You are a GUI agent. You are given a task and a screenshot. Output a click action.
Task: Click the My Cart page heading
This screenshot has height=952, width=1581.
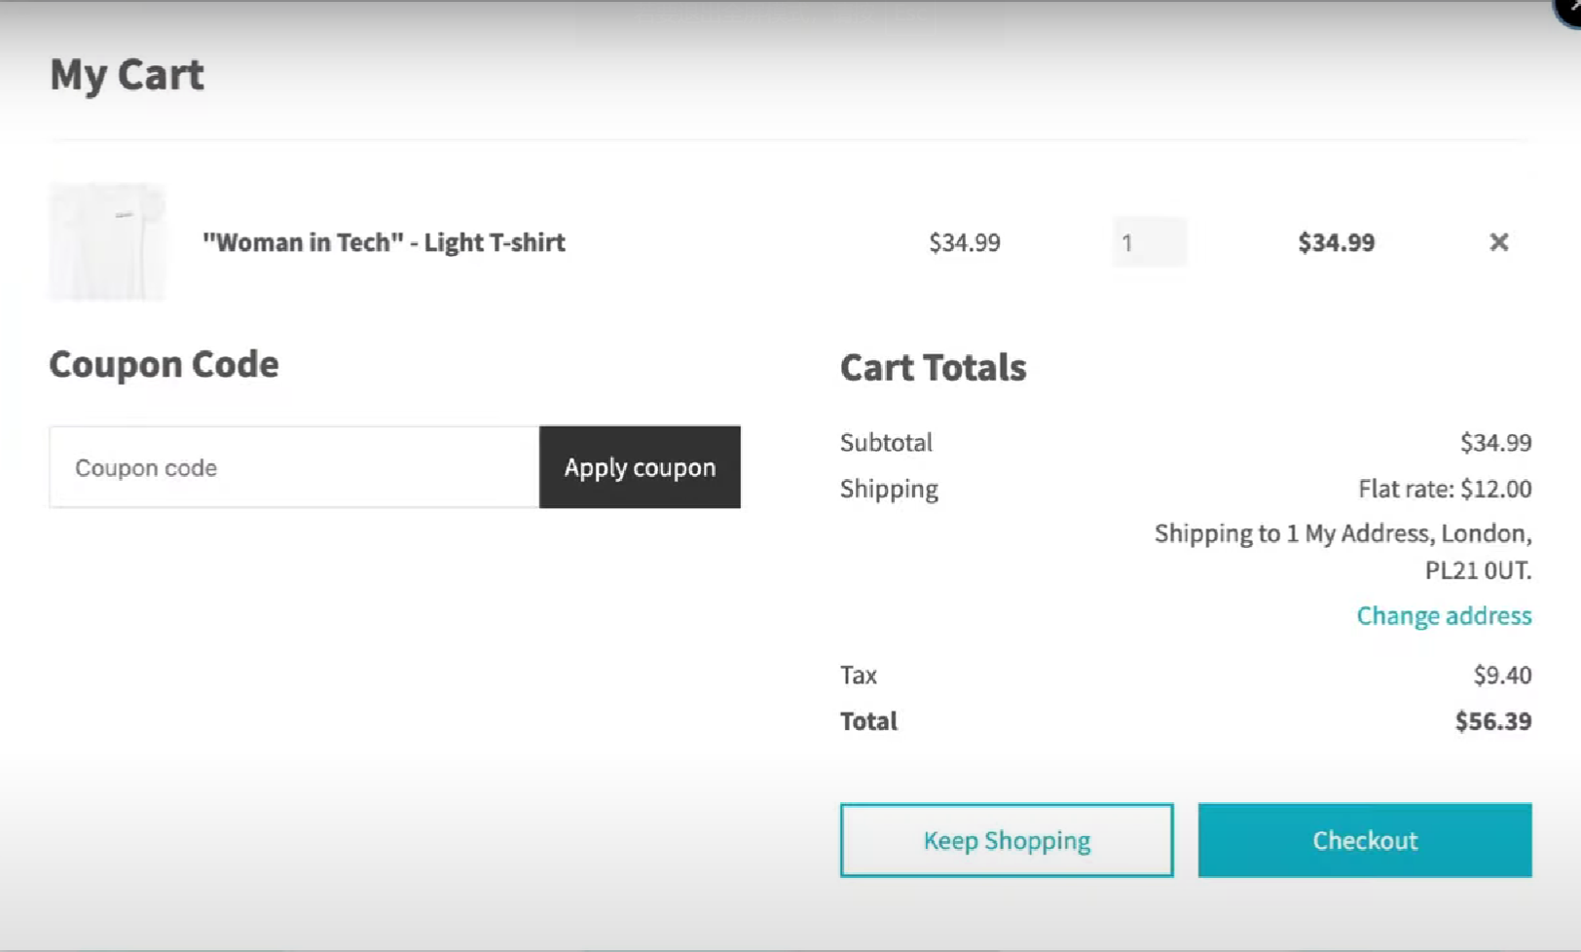[x=127, y=74]
